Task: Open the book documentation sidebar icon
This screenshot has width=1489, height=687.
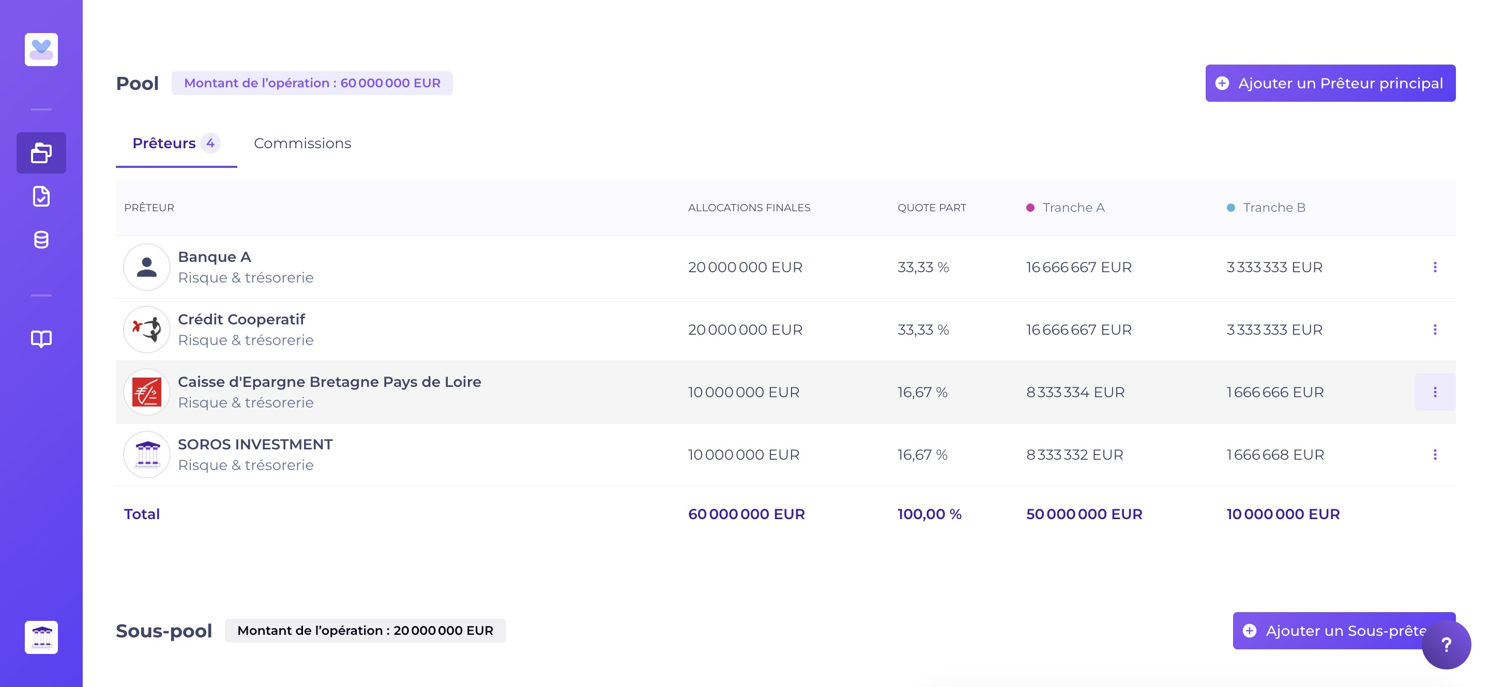Action: click(41, 339)
